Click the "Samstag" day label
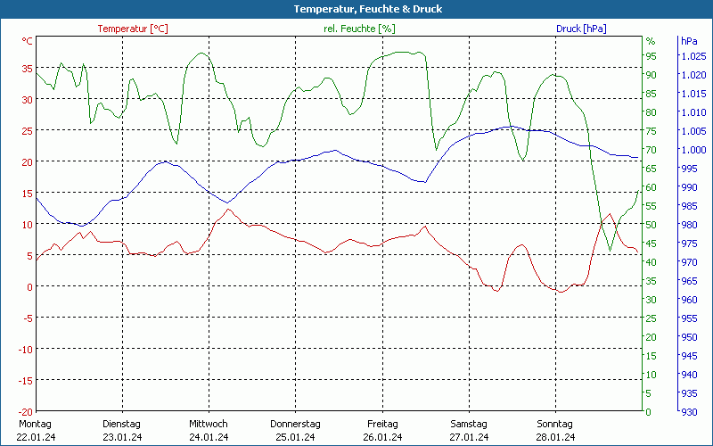 coord(469,425)
